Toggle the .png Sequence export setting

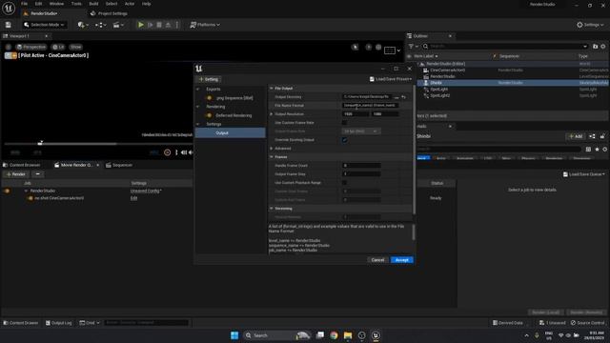coord(210,98)
